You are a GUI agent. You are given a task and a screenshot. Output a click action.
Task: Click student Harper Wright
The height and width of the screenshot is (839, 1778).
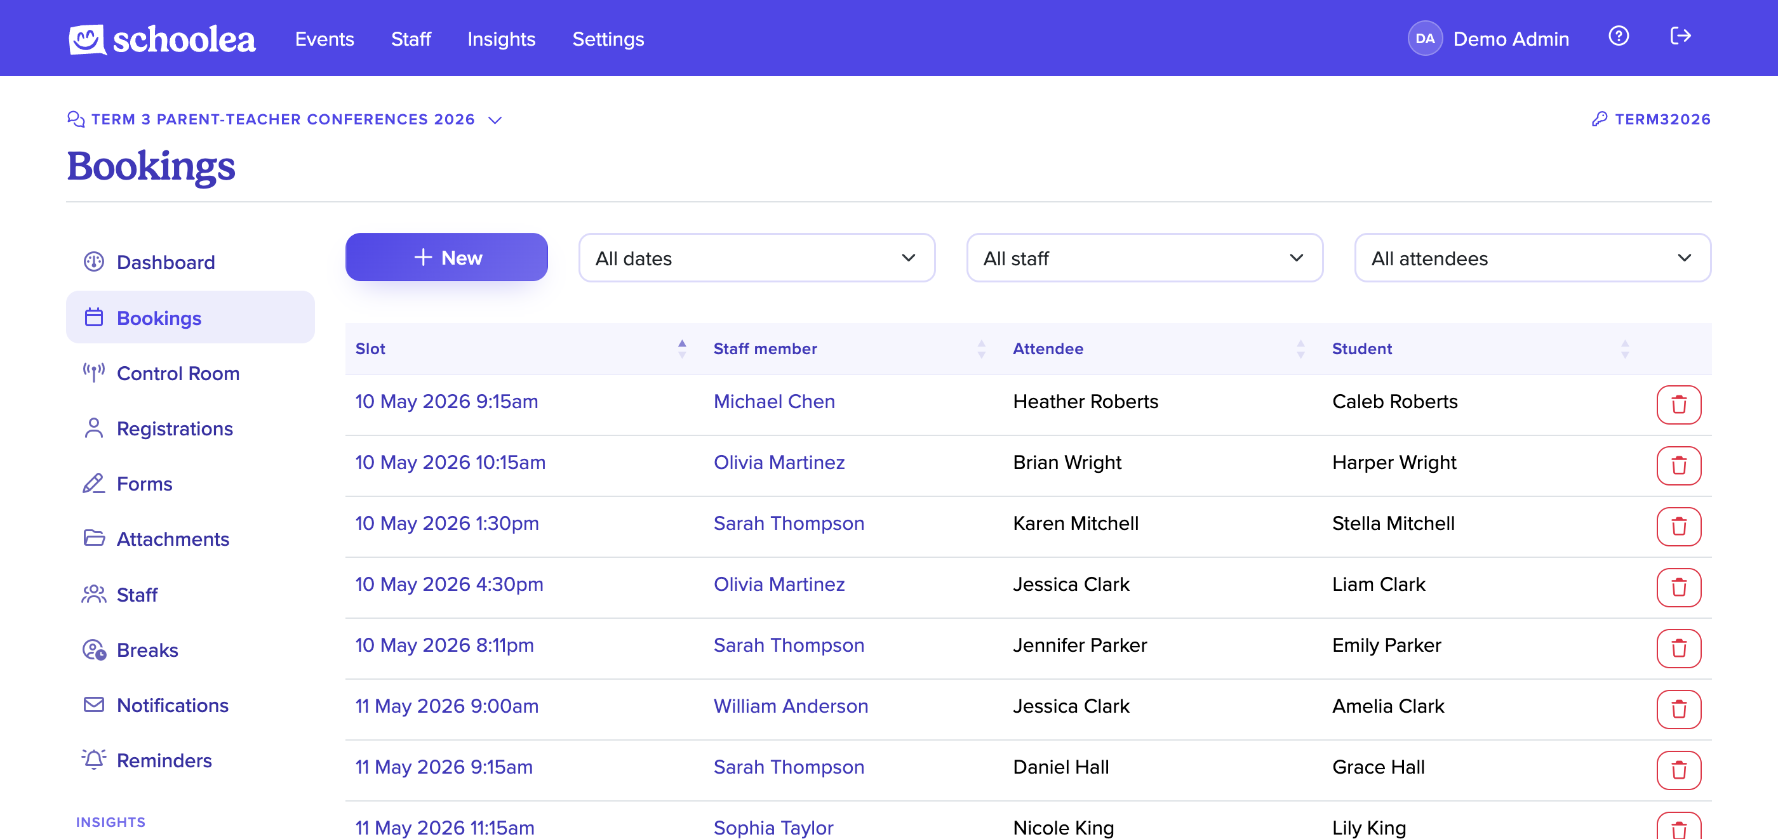pos(1394,462)
